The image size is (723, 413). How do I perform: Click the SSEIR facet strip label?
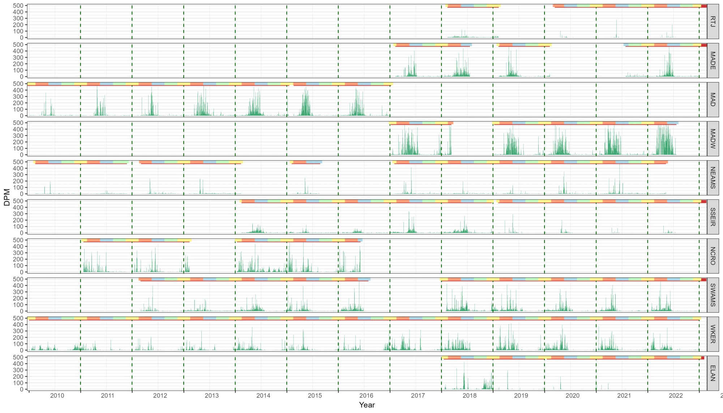tap(713, 217)
